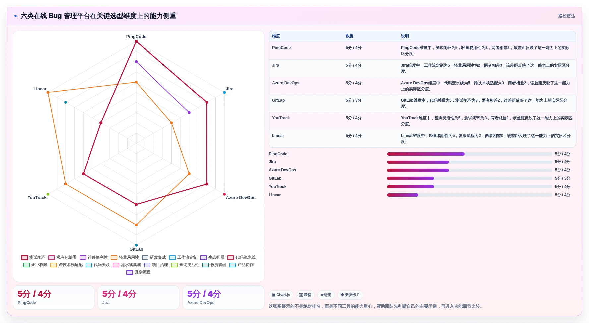Screen dimensions: 589x323
Task: Click the blue data point at Jira vertex
Action: (x=224, y=92)
